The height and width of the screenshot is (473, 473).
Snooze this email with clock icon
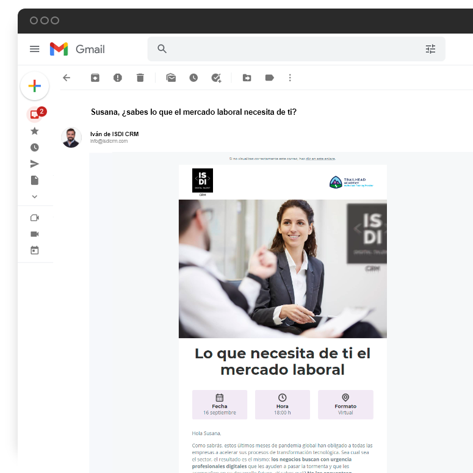point(193,78)
